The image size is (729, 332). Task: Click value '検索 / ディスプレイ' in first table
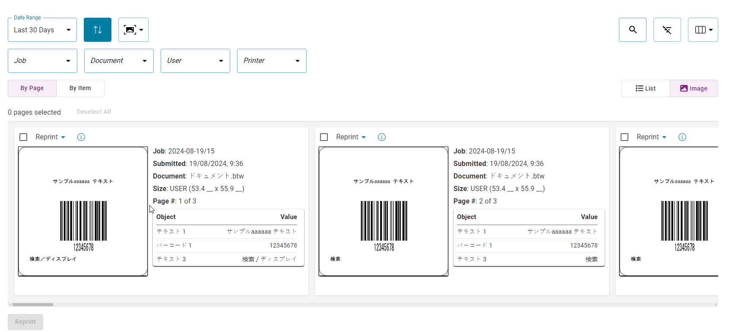(x=269, y=259)
